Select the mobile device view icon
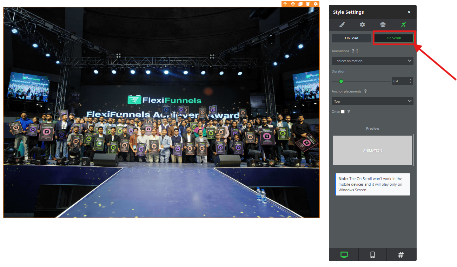Image resolution: width=457 pixels, height=267 pixels. tap(372, 255)
